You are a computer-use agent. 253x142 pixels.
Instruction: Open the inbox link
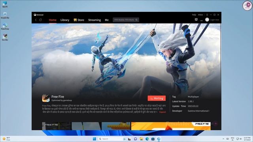point(200,15)
